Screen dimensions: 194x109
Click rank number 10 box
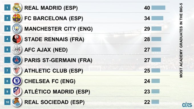[7, 102]
